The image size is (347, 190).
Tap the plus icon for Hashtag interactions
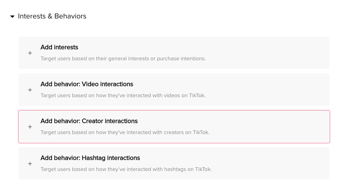coord(30,164)
